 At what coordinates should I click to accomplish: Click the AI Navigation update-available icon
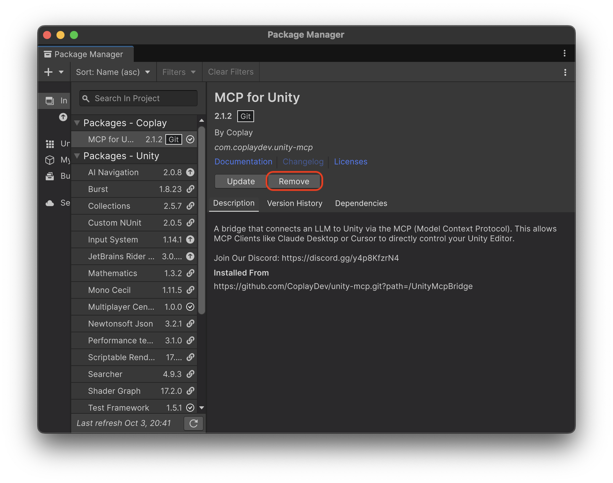click(x=190, y=172)
